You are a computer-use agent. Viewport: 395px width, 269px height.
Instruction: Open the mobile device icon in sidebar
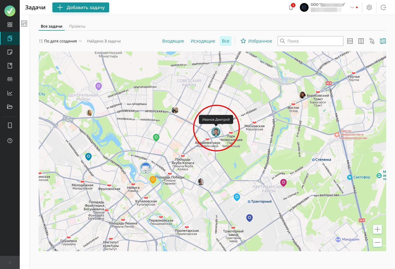10,125
